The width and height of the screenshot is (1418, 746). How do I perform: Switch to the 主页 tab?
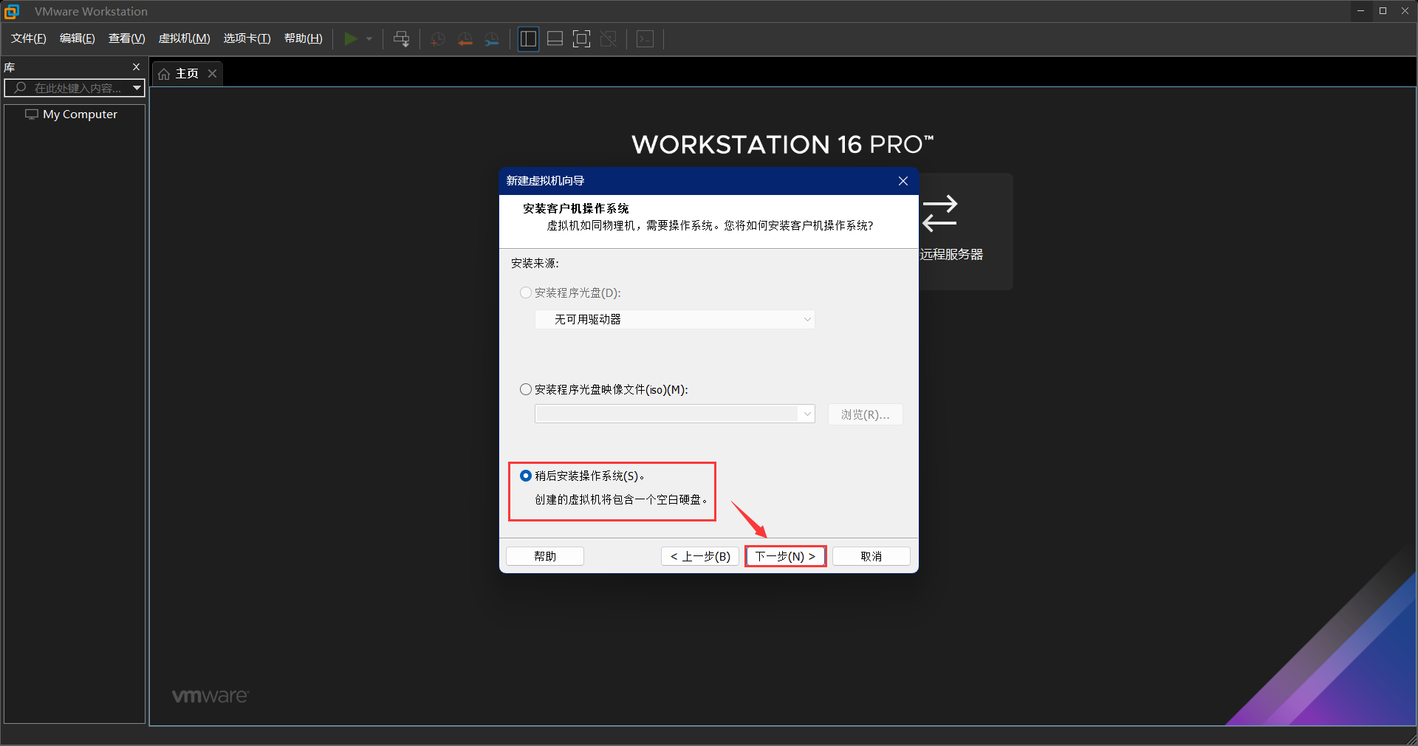[x=186, y=74]
